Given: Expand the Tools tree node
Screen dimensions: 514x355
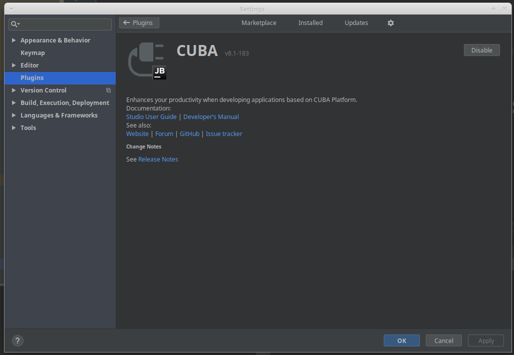Looking at the screenshot, I should click(x=14, y=127).
